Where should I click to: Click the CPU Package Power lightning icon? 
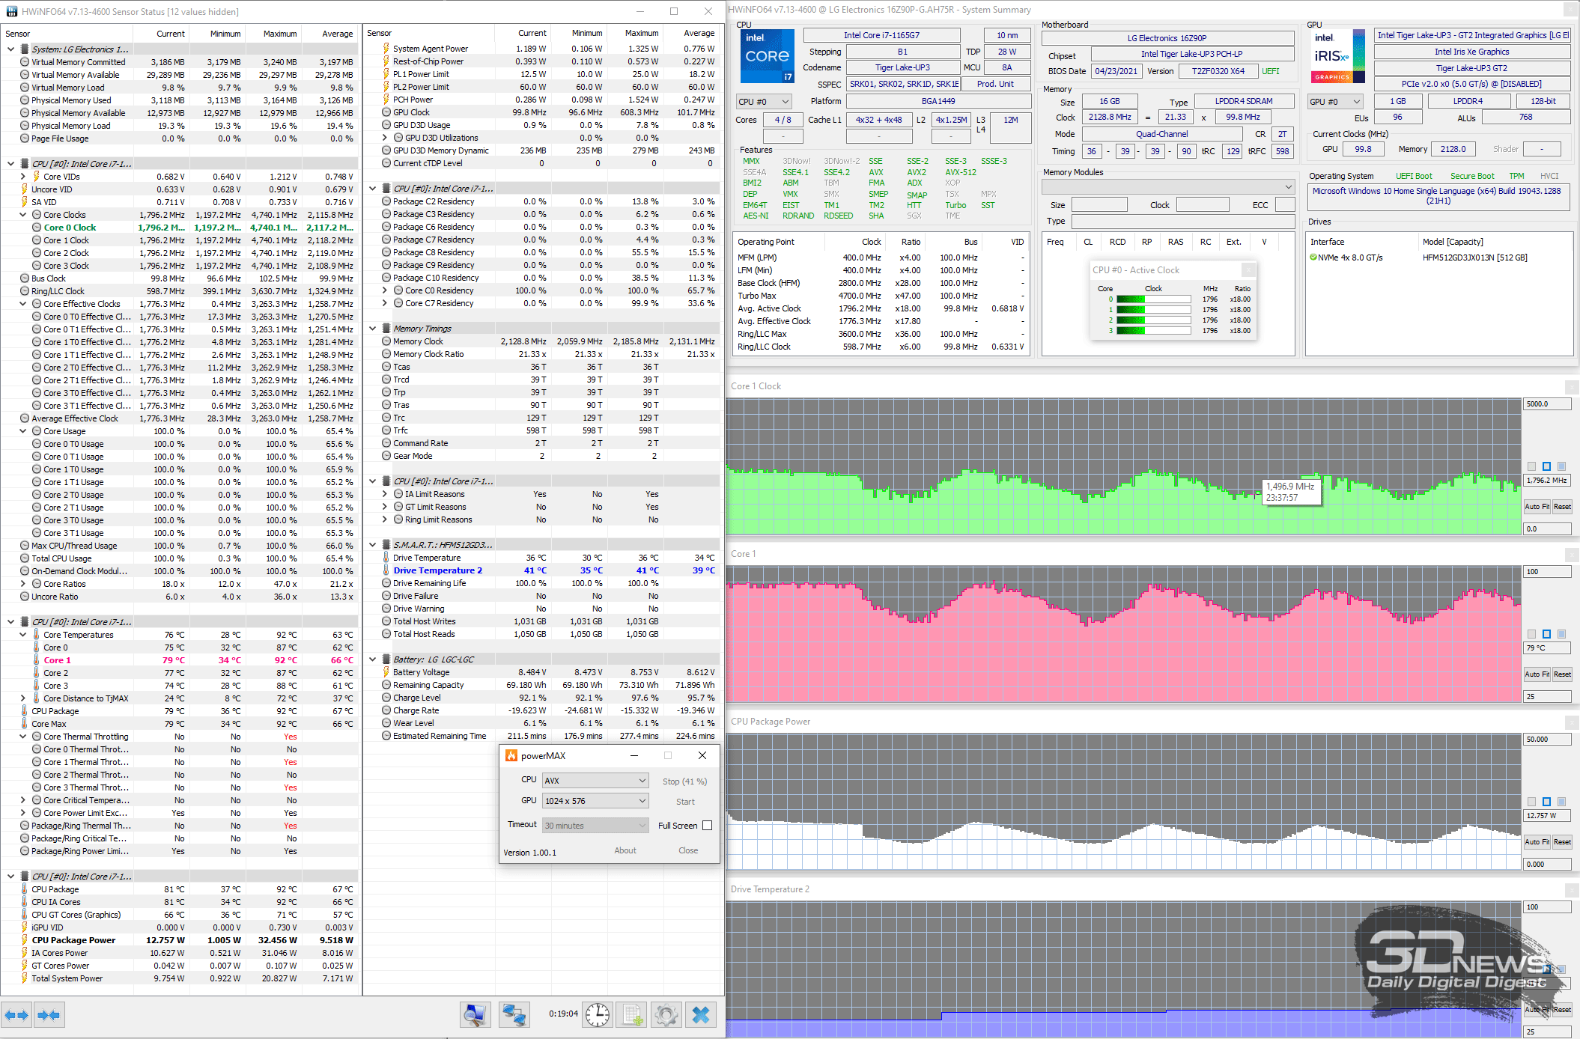25,940
